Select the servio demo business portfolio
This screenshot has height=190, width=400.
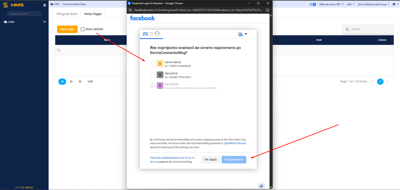coord(153,64)
